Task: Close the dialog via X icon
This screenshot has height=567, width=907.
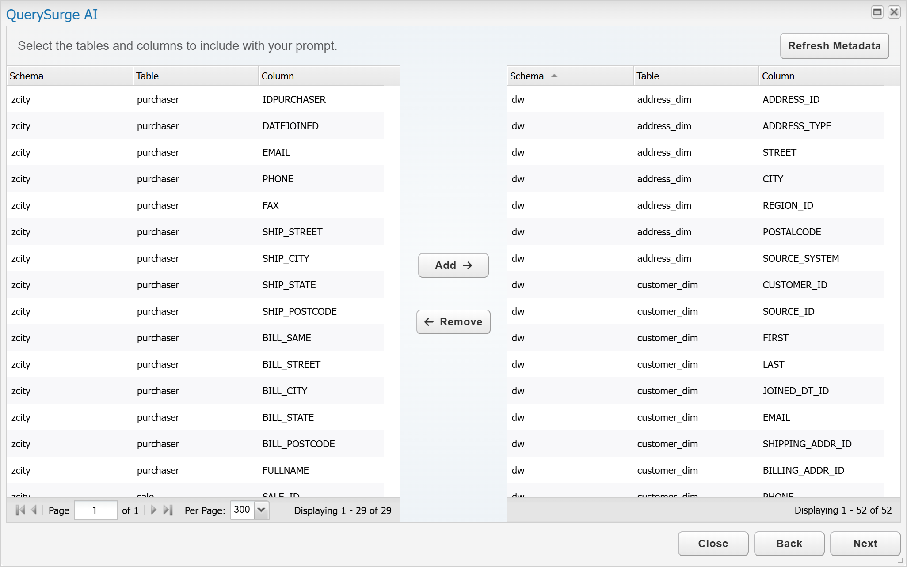Action: coord(894,12)
